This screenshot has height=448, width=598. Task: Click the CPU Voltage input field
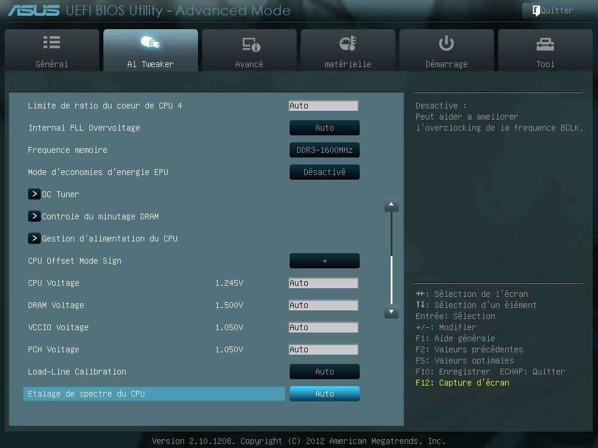pyautogui.click(x=323, y=283)
